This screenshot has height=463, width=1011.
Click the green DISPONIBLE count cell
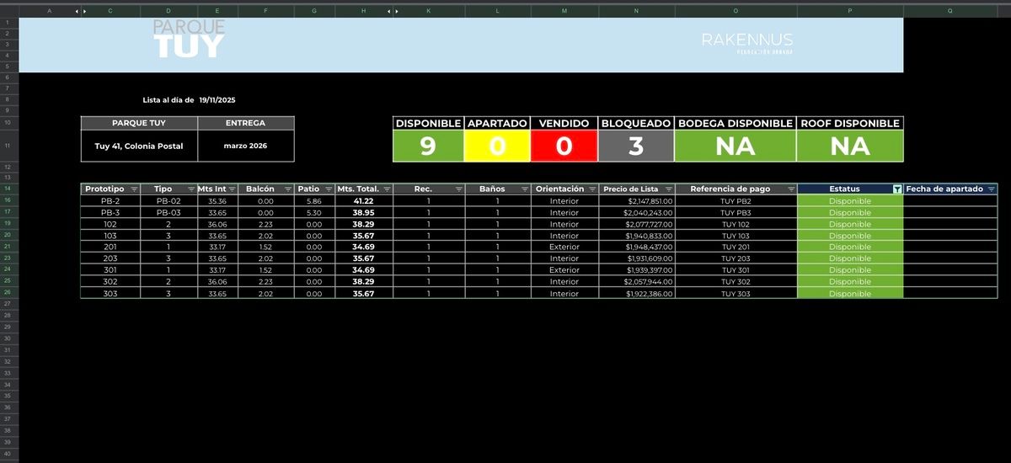[428, 146]
